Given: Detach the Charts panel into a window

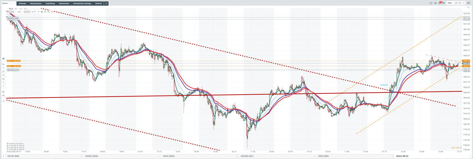Looking at the screenshot, I should tap(11, 3).
